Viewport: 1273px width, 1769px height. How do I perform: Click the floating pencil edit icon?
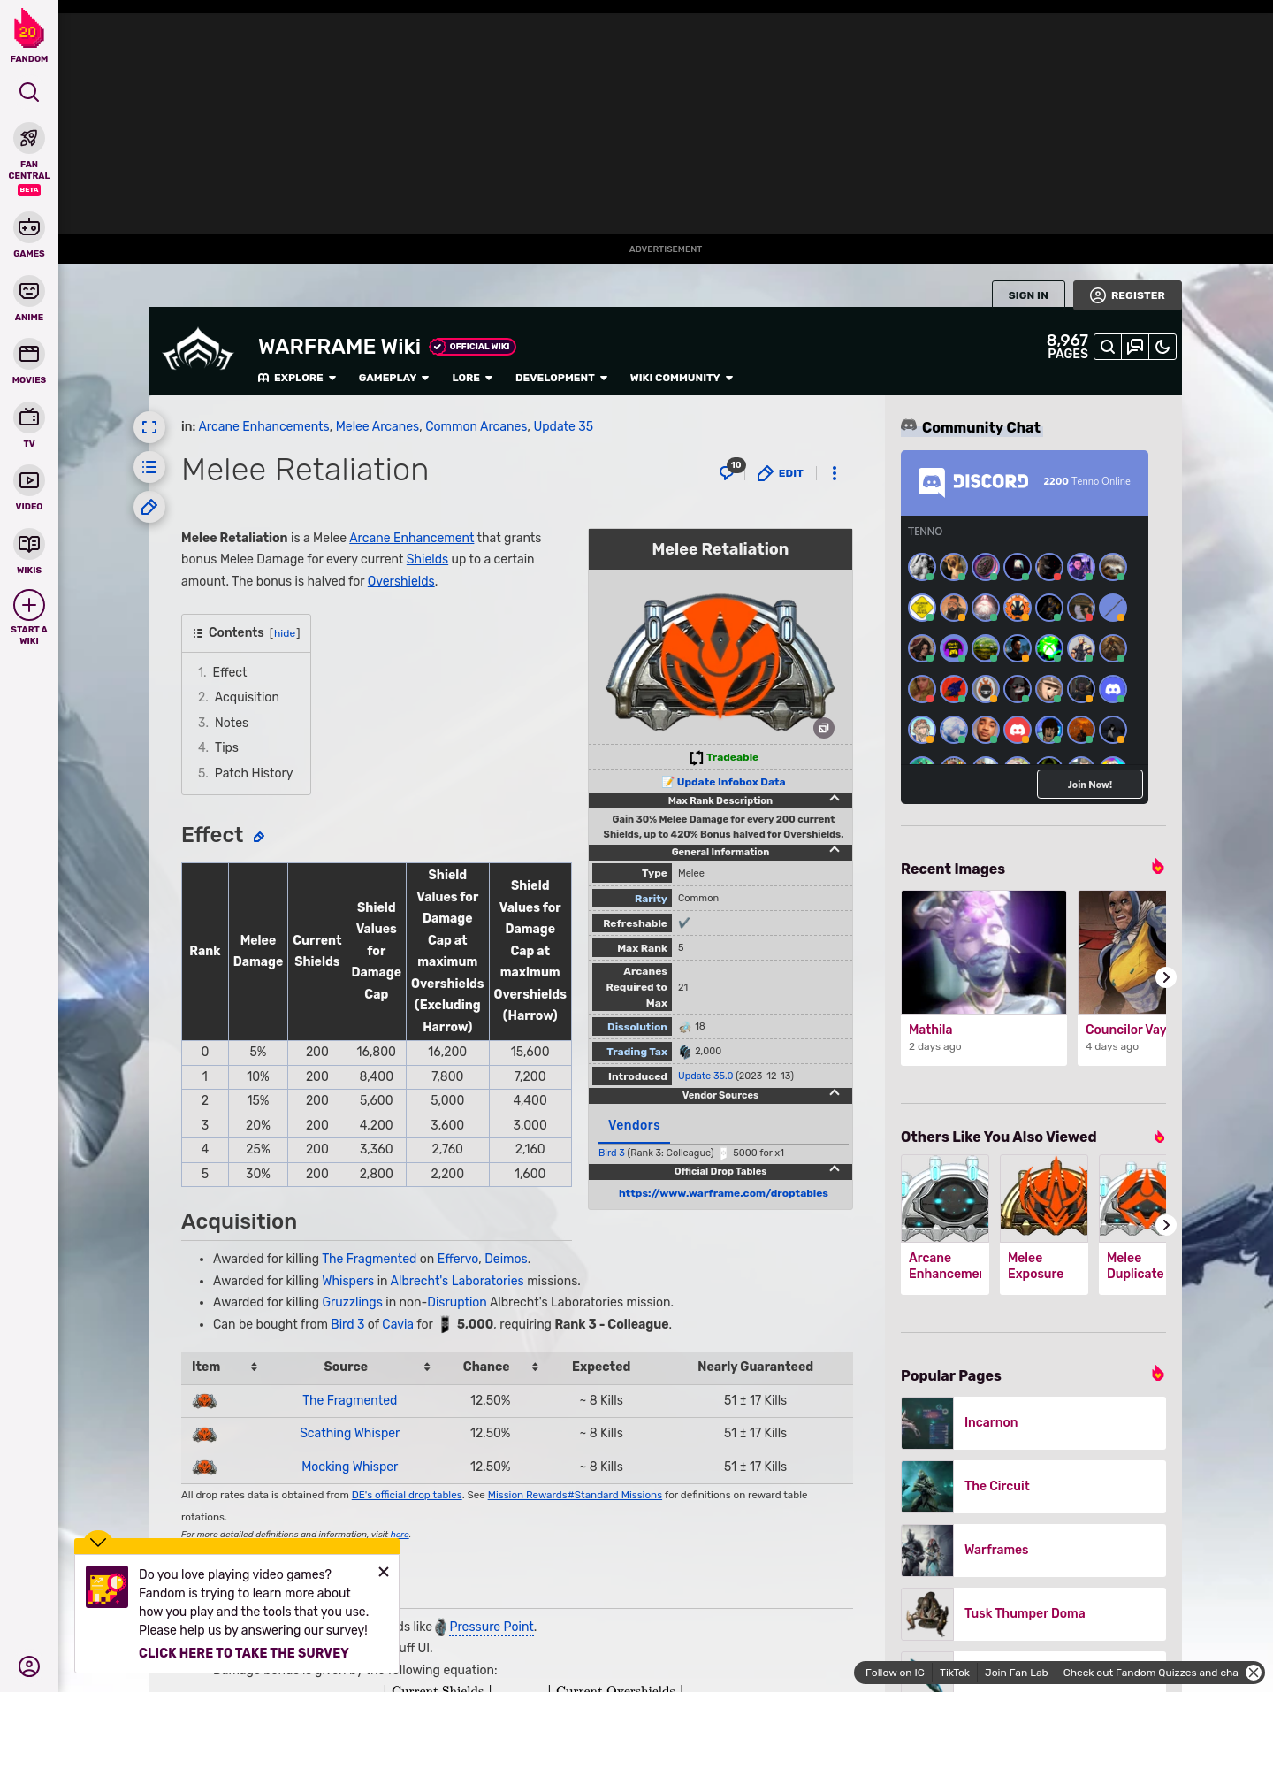pos(149,507)
